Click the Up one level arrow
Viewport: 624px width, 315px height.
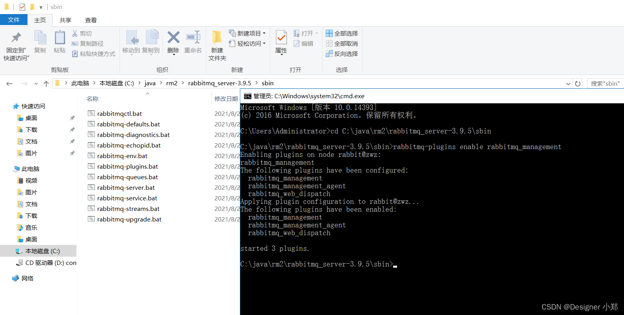[x=46, y=84]
